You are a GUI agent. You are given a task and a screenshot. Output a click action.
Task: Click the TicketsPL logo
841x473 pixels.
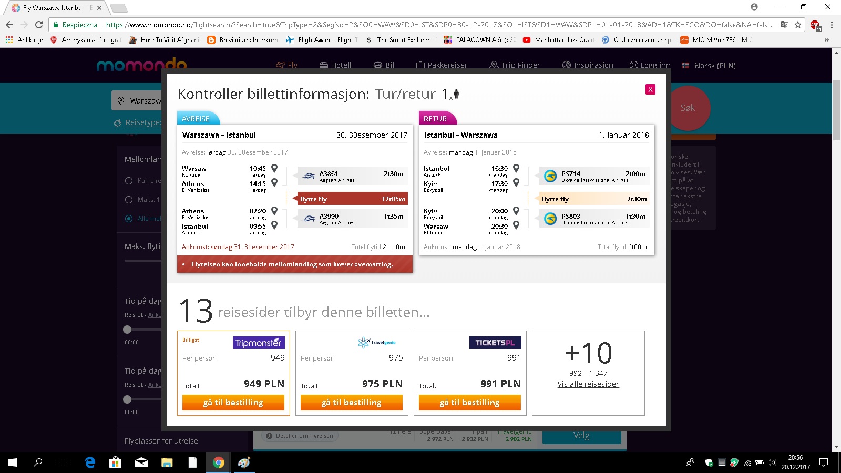[495, 343]
